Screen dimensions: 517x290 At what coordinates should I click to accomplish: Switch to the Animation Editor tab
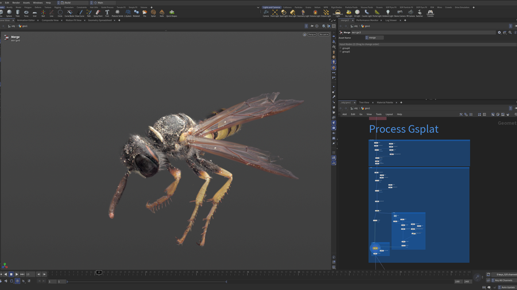pyautogui.click(x=26, y=21)
